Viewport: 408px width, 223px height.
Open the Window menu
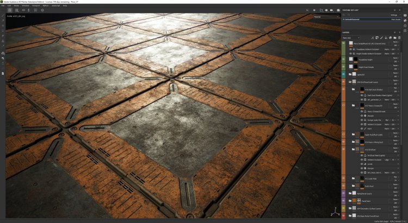26,5
